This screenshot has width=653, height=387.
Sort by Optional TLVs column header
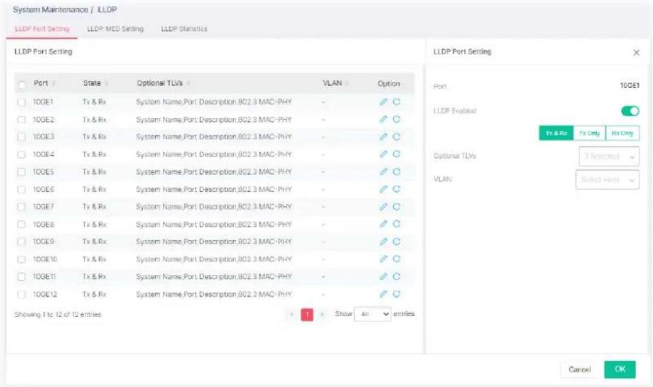(x=163, y=83)
